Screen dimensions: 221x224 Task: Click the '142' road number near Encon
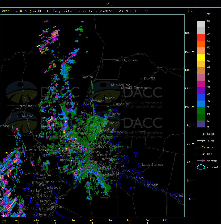point(154,73)
